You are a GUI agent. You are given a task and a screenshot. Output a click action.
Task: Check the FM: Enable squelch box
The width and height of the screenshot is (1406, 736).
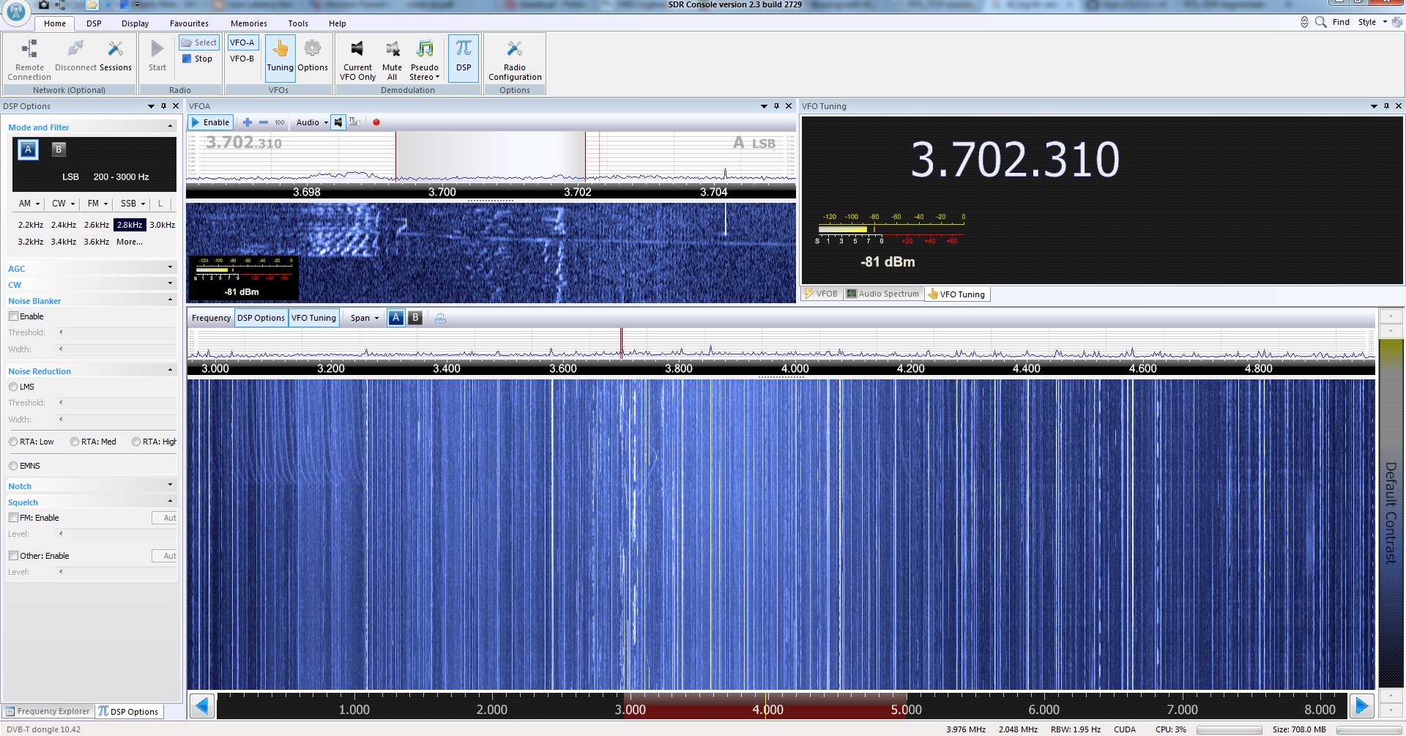click(x=14, y=518)
